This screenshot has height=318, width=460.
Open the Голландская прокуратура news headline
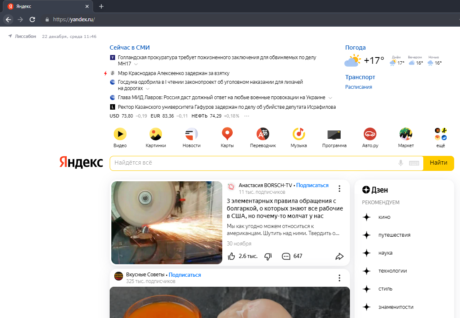click(x=217, y=60)
